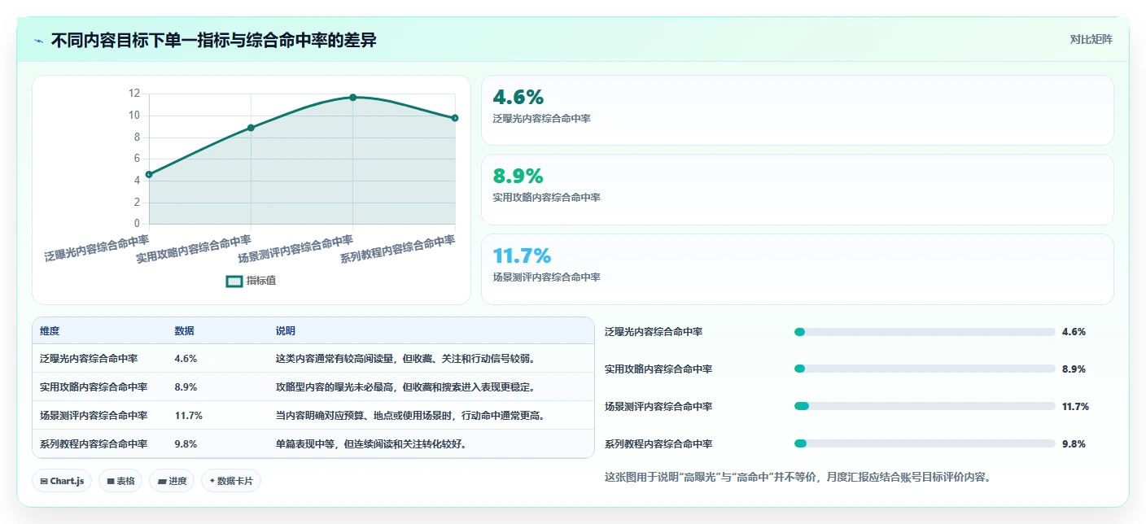Click the 场景测评 peak data point
Image resolution: width=1146 pixels, height=524 pixels.
(x=352, y=98)
